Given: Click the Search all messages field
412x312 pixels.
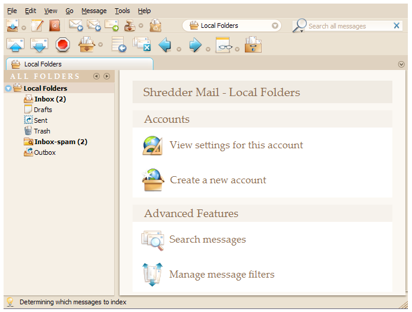Looking at the screenshot, I should click(x=348, y=26).
